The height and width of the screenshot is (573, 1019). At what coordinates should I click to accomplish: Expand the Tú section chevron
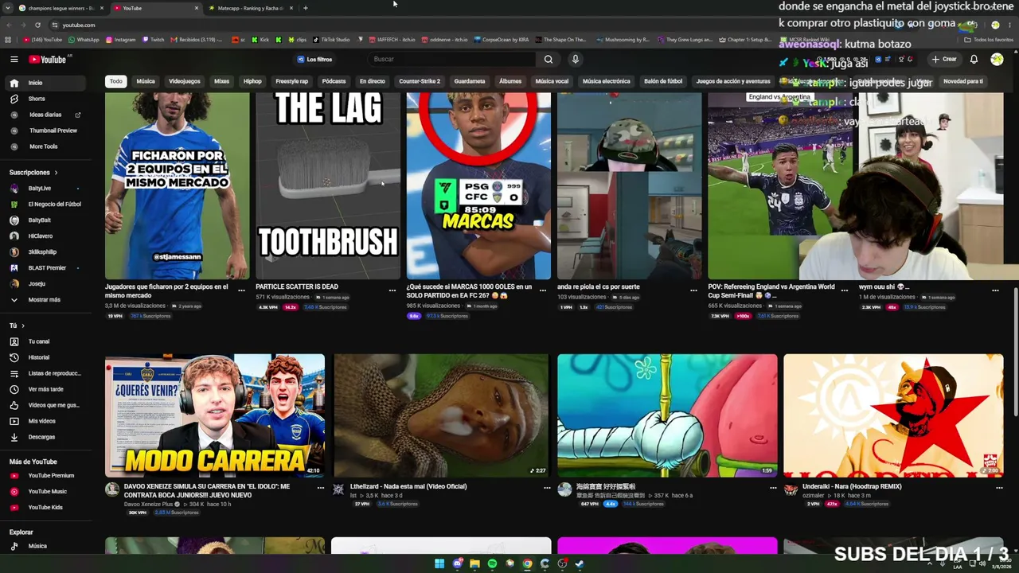click(x=22, y=325)
